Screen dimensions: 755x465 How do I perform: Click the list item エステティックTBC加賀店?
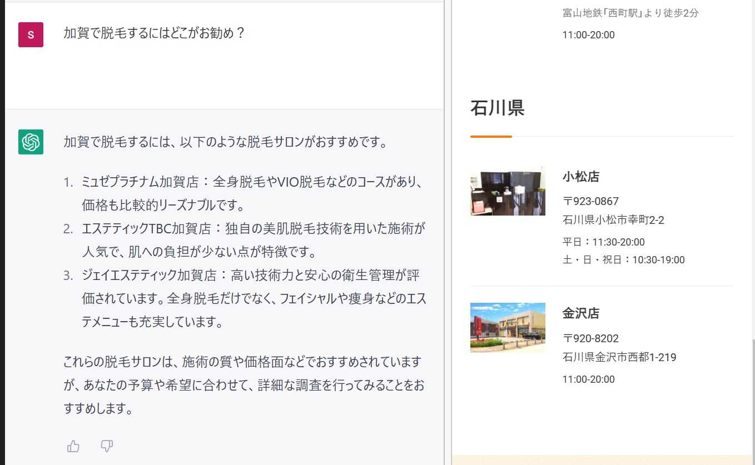point(254,240)
